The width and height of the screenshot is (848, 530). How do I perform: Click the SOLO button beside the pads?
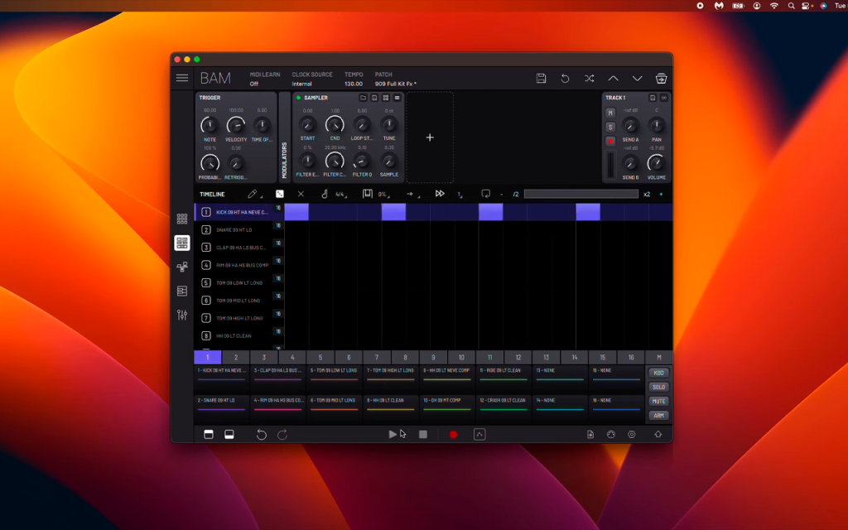pos(658,388)
